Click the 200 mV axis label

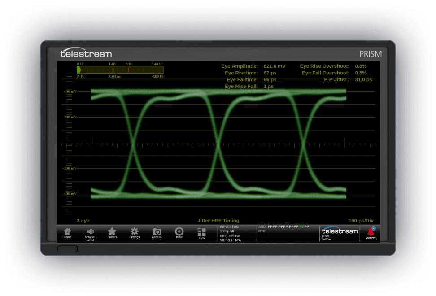pyautogui.click(x=70, y=117)
